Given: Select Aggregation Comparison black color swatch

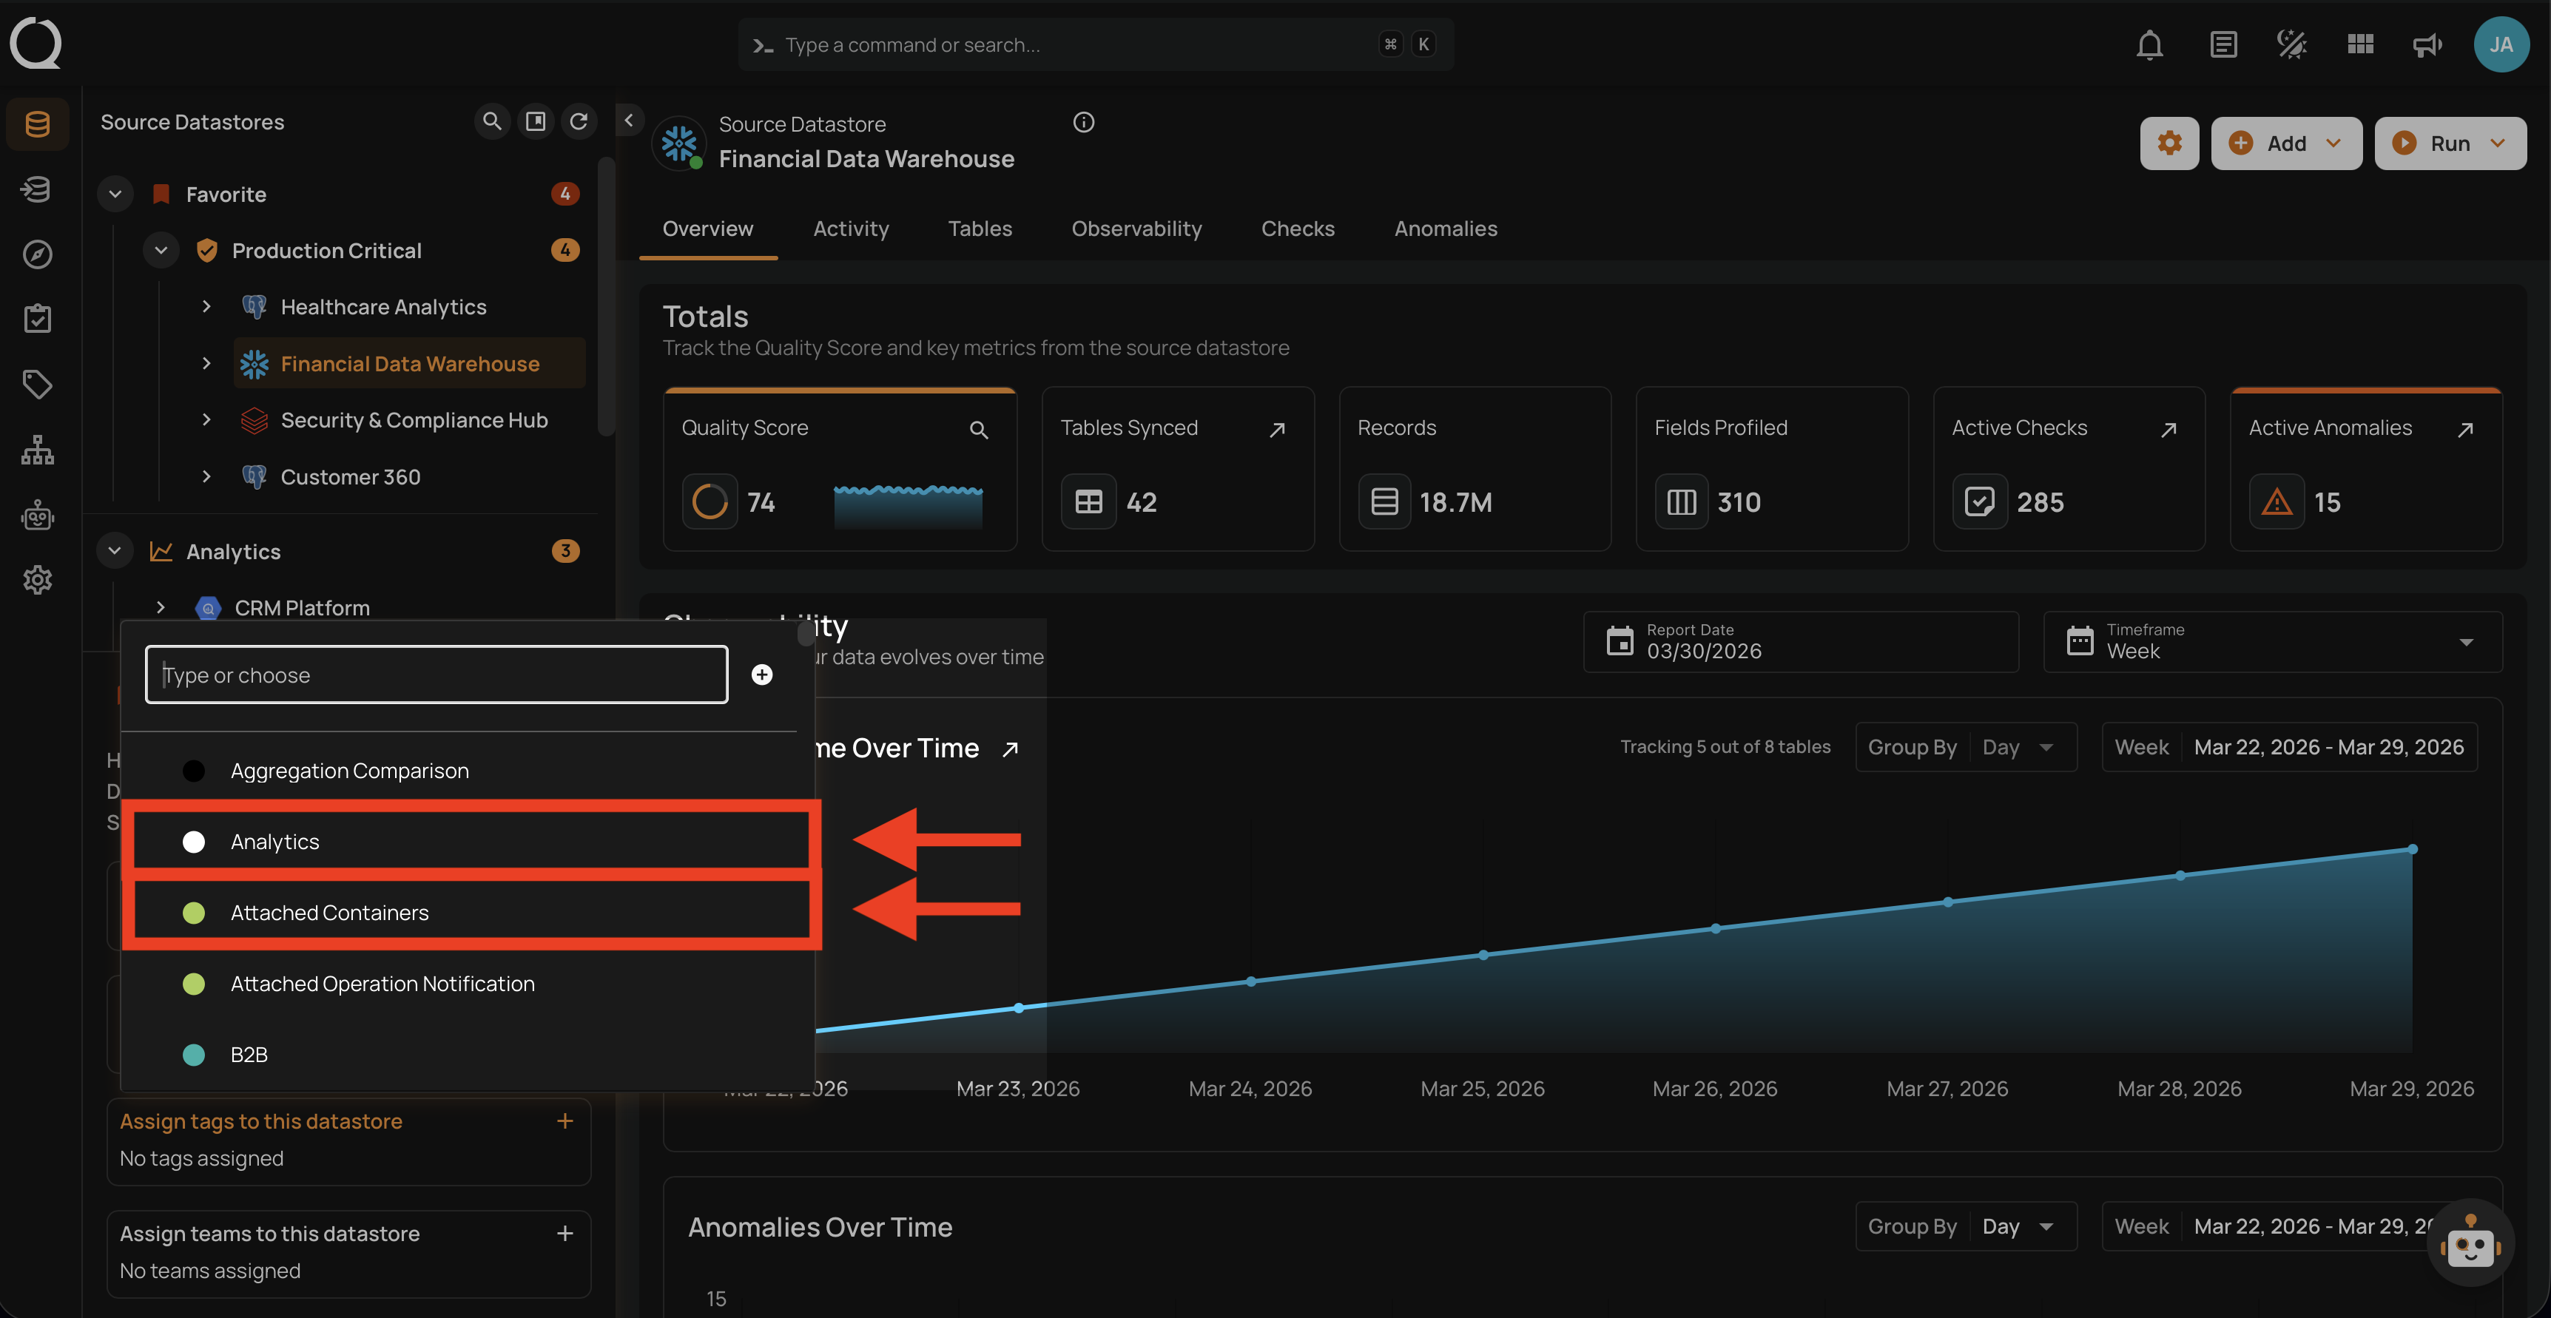Looking at the screenshot, I should 194,771.
